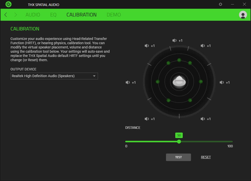This screenshot has height=181, width=251.
Task: Click the bottom-left speaker volume icon
Action: point(147,119)
